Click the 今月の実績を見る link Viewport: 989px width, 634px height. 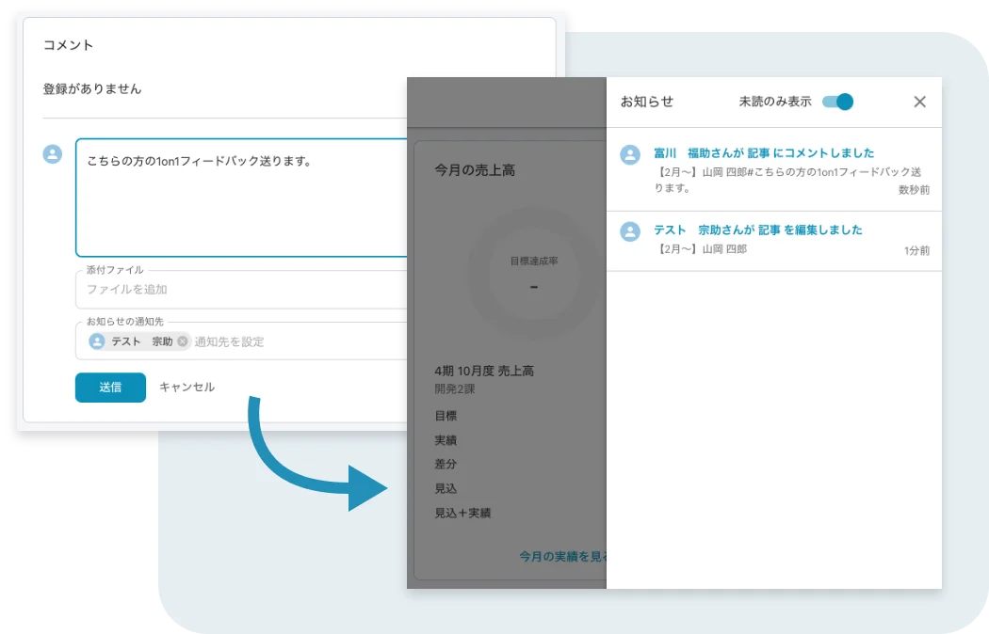[x=562, y=557]
